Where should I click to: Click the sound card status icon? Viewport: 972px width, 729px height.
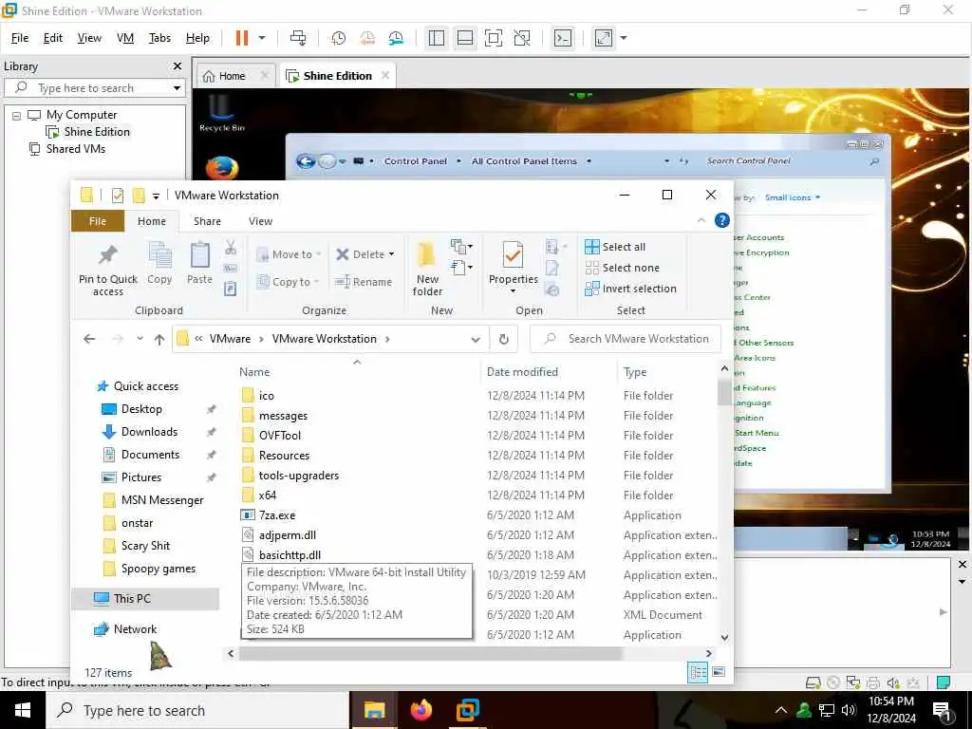tap(893, 683)
